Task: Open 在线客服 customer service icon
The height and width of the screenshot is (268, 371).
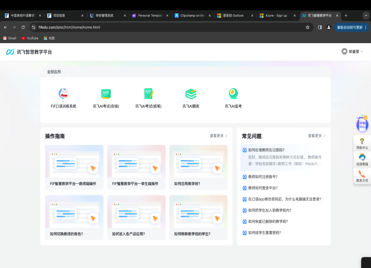Action: pyautogui.click(x=362, y=158)
